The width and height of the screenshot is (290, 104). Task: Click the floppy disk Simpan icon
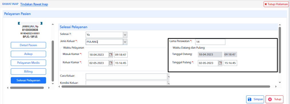250,99
